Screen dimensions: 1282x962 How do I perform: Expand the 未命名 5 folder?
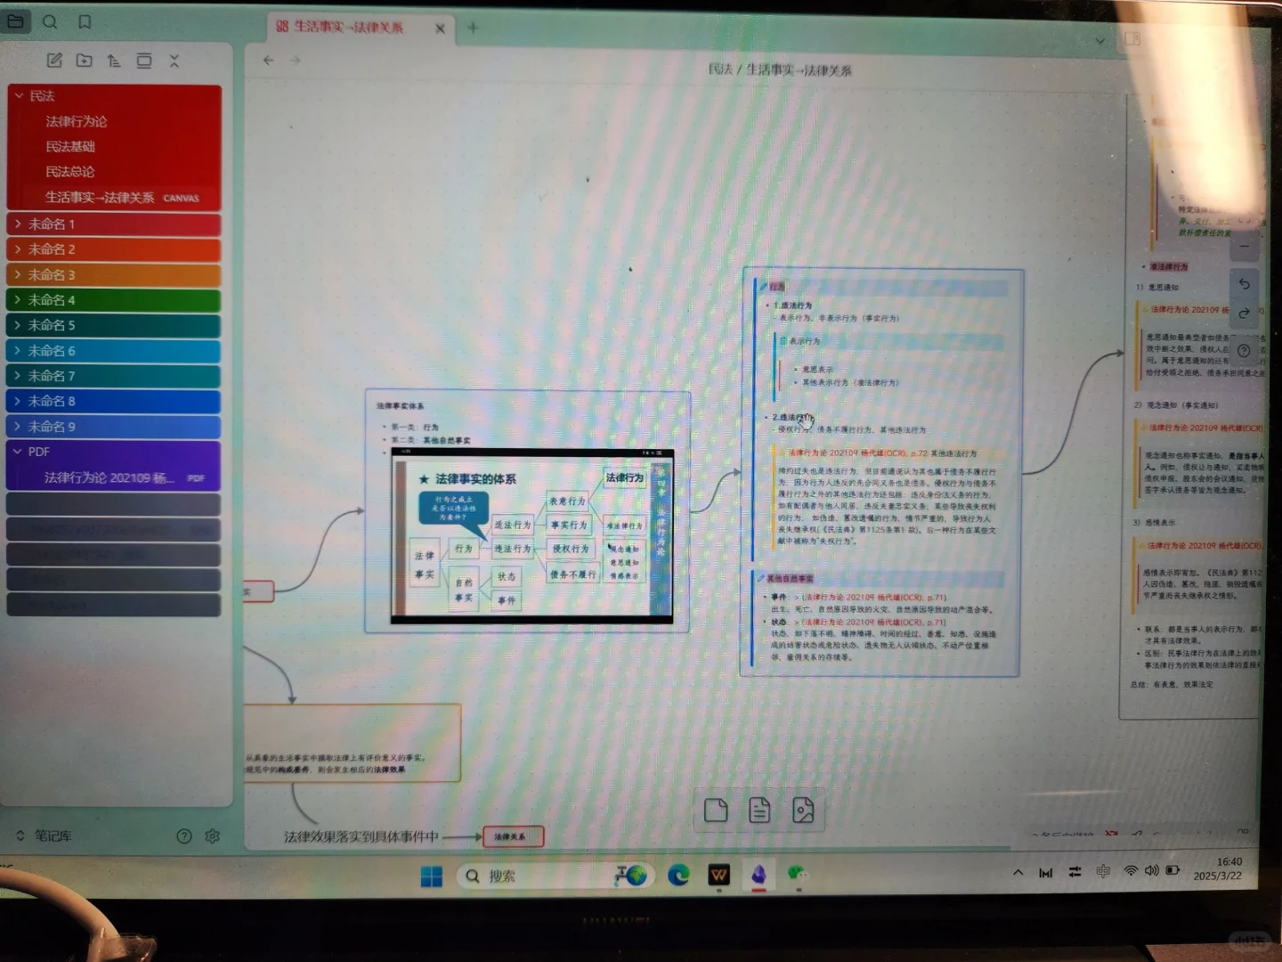pyautogui.click(x=114, y=325)
